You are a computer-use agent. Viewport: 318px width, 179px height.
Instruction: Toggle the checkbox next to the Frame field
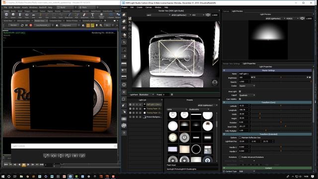(x=172, y=94)
